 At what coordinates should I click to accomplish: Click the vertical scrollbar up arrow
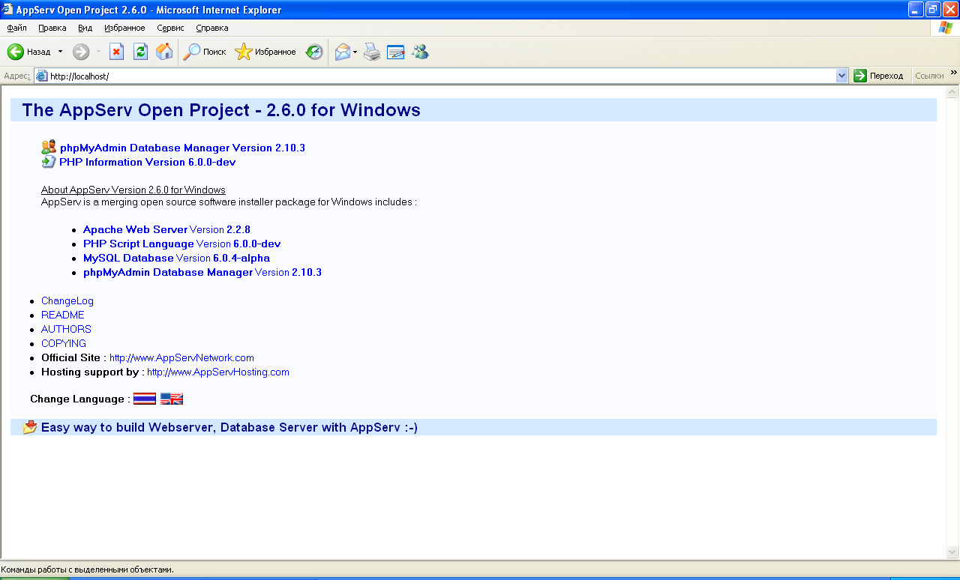tap(953, 93)
